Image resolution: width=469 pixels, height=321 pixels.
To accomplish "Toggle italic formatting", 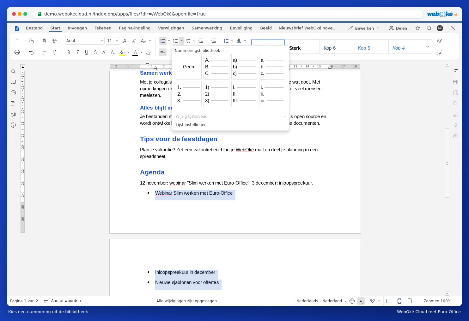I will pos(77,52).
